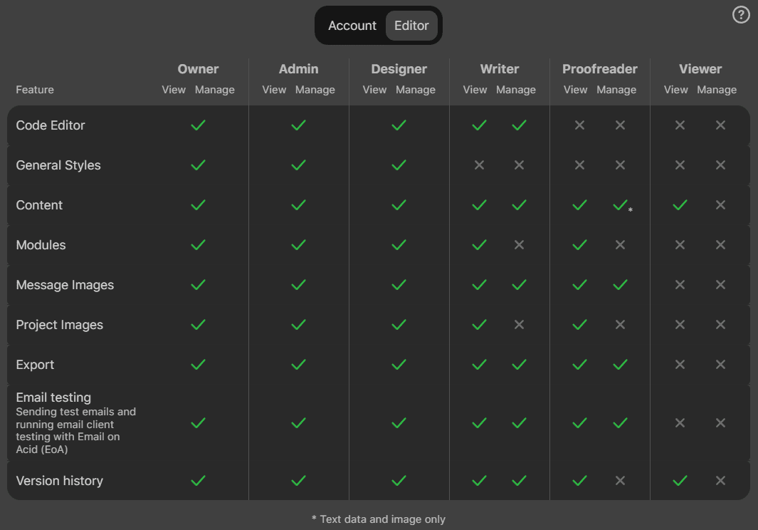Click Writer's Manage checkmark for Code Editor

[519, 125]
